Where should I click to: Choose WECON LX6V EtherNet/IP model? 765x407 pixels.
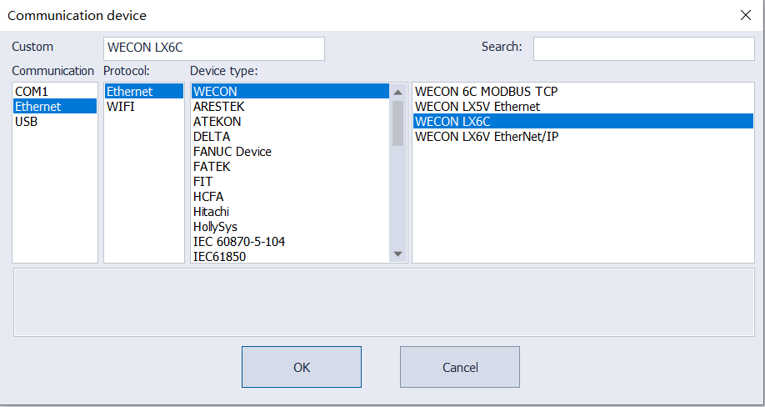pyautogui.click(x=583, y=137)
